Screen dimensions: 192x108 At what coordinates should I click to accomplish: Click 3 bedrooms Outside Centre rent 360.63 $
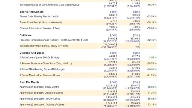pos(135,103)
